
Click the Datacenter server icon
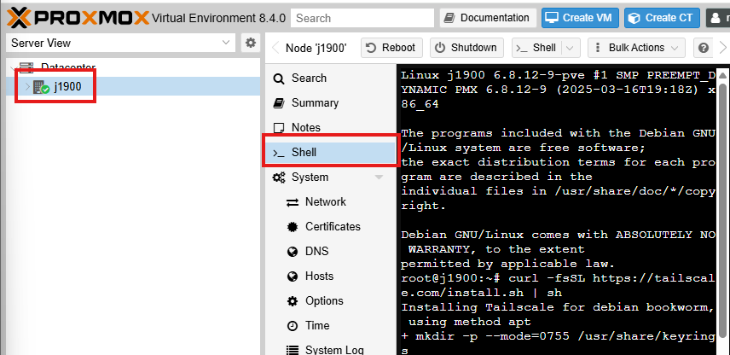pyautogui.click(x=27, y=67)
